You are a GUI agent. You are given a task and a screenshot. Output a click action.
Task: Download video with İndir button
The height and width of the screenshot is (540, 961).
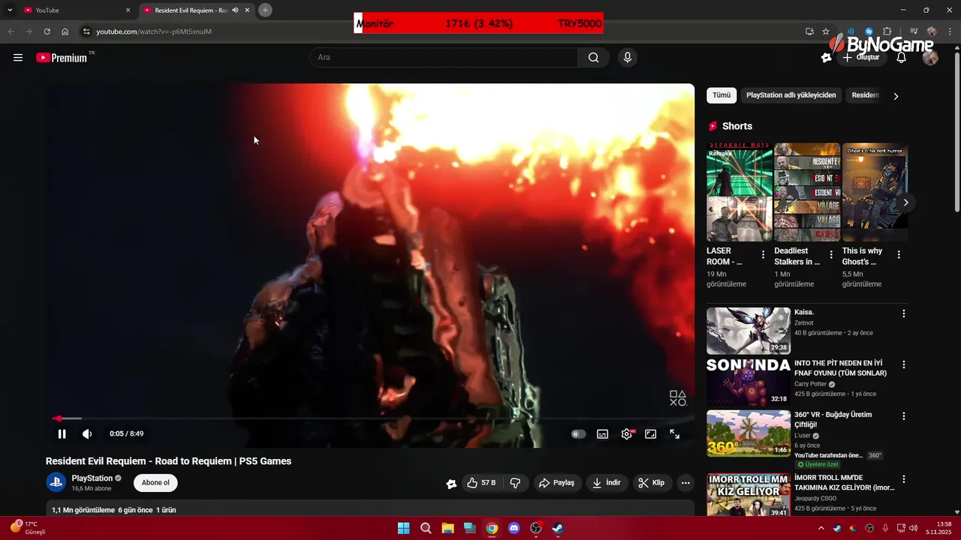pyautogui.click(x=607, y=483)
